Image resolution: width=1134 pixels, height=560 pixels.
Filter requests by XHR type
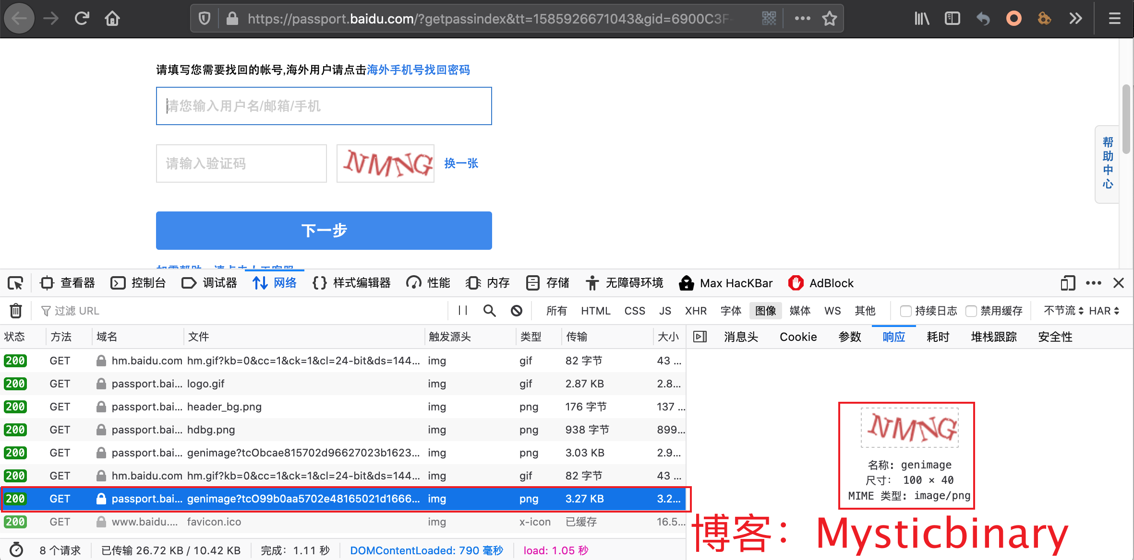pyautogui.click(x=696, y=311)
